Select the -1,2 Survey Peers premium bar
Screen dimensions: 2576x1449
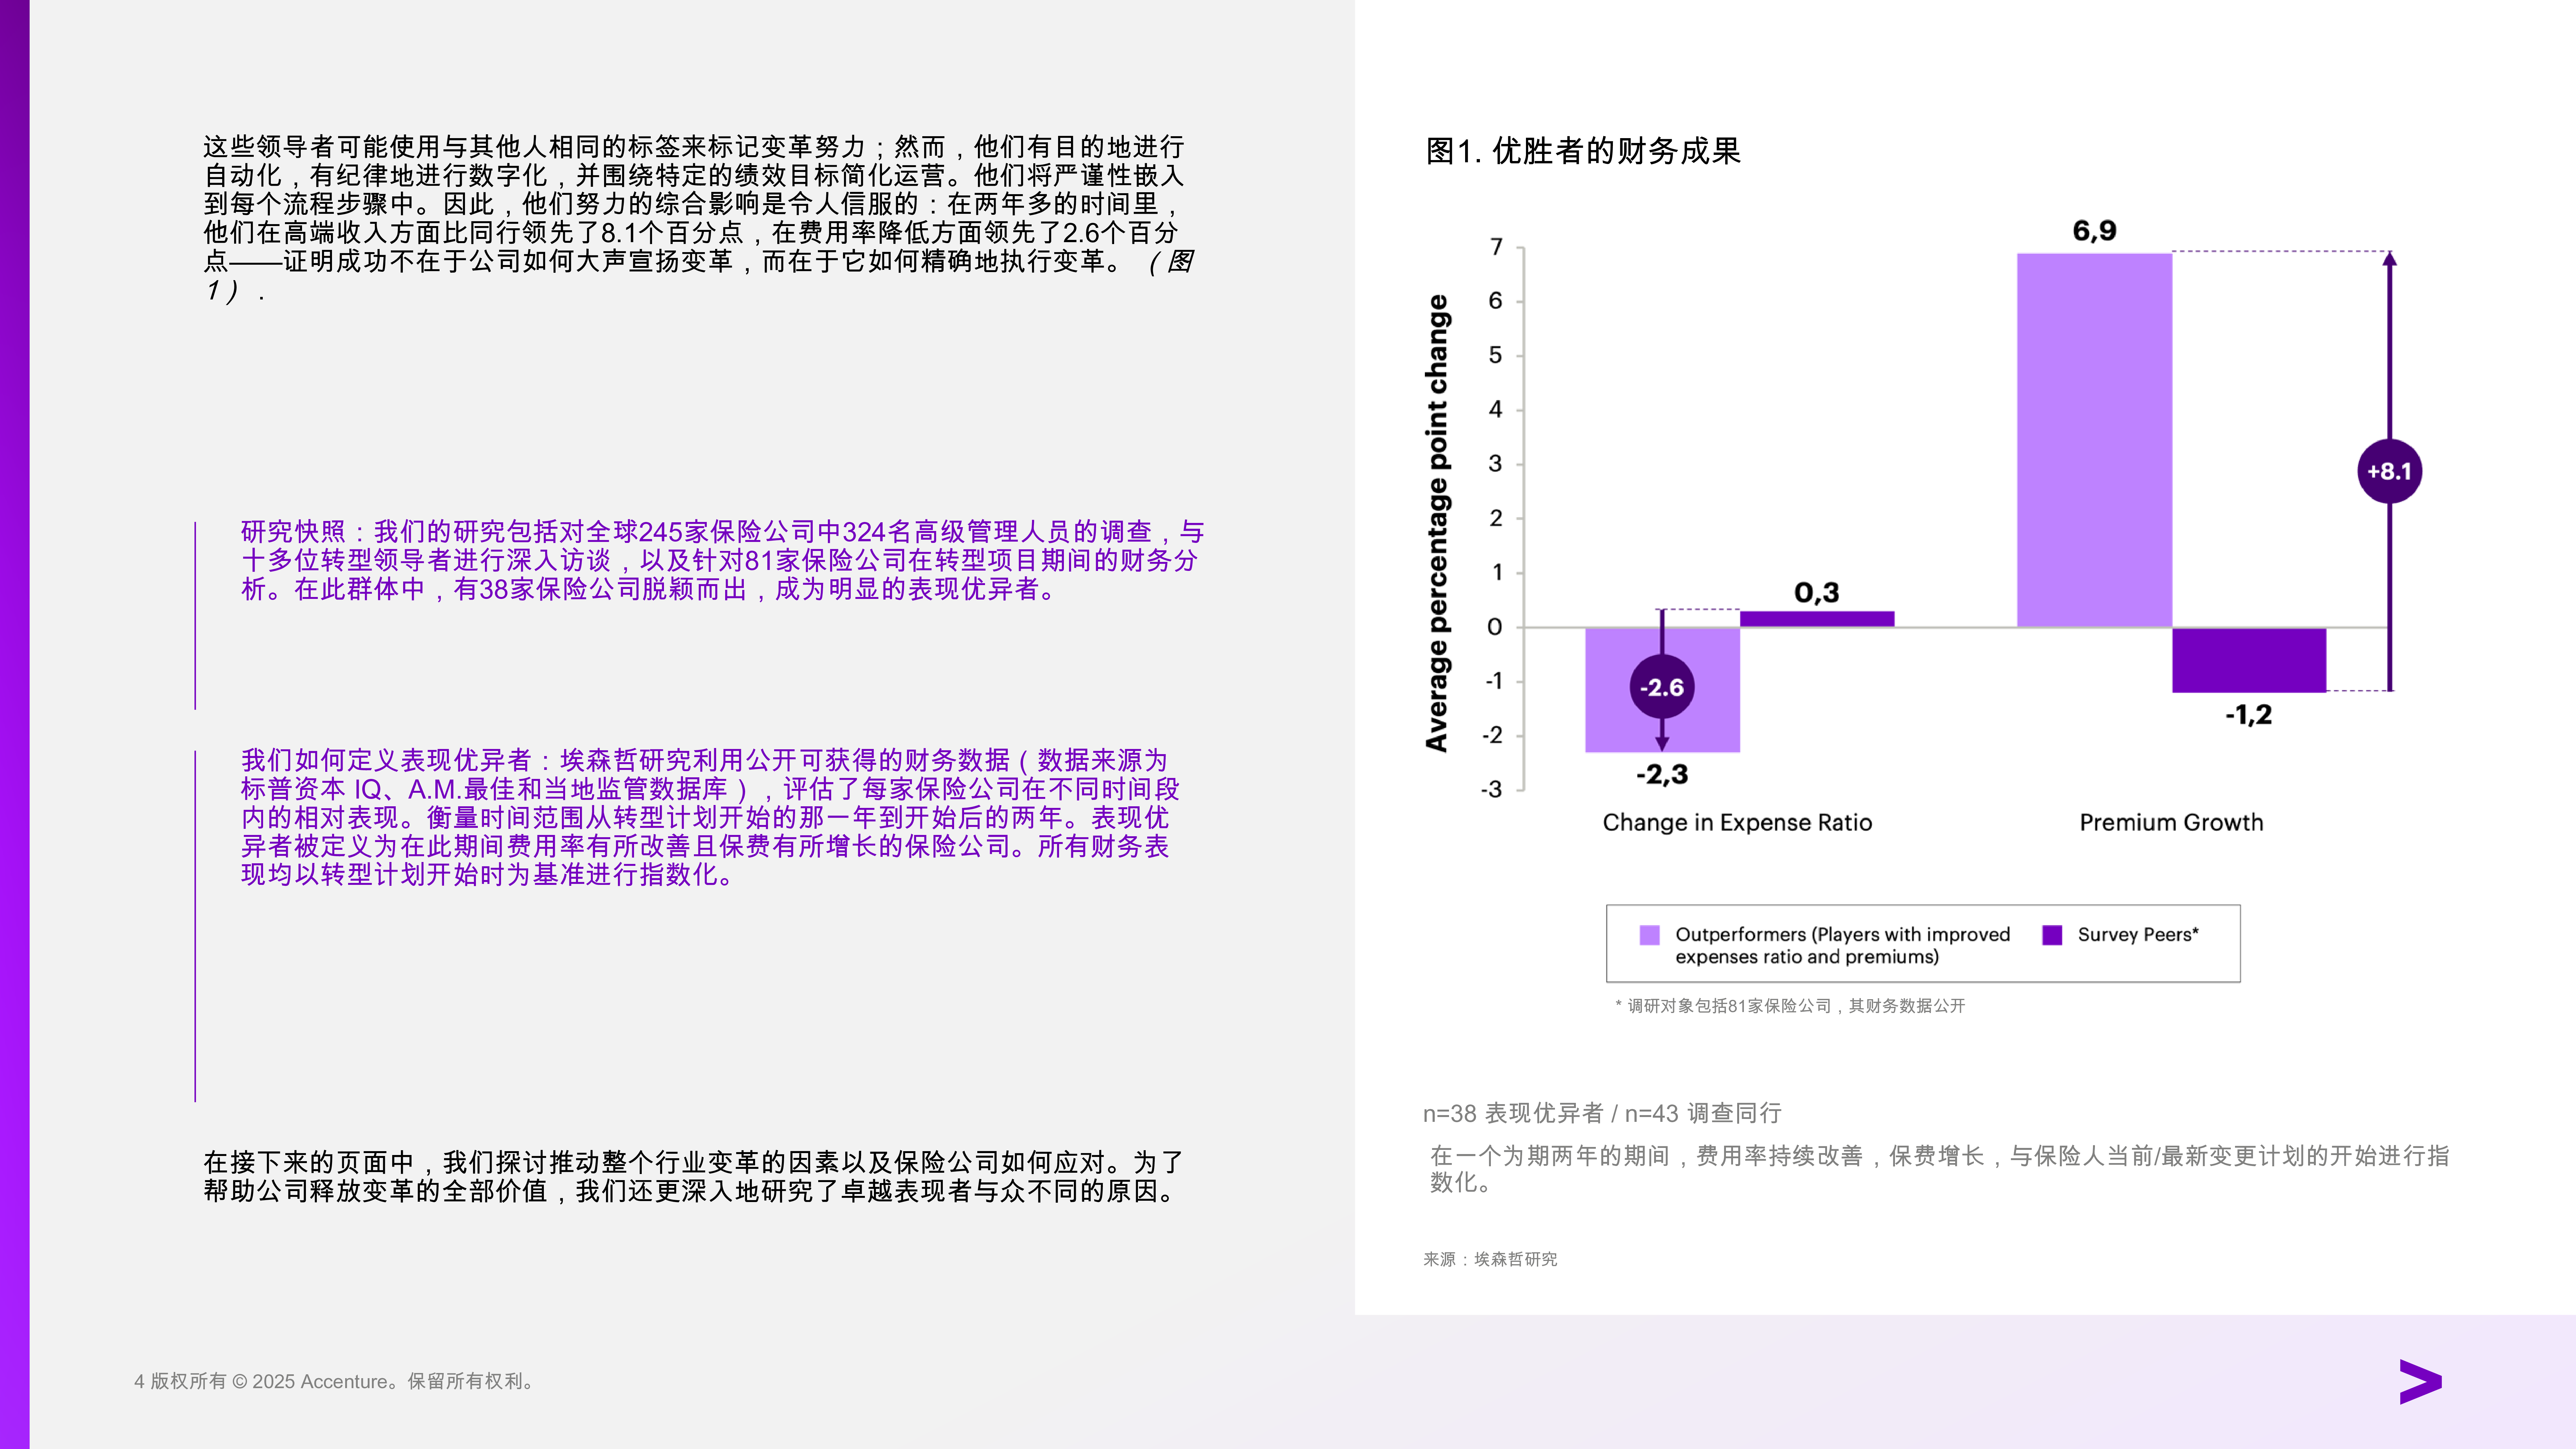tap(2249, 660)
